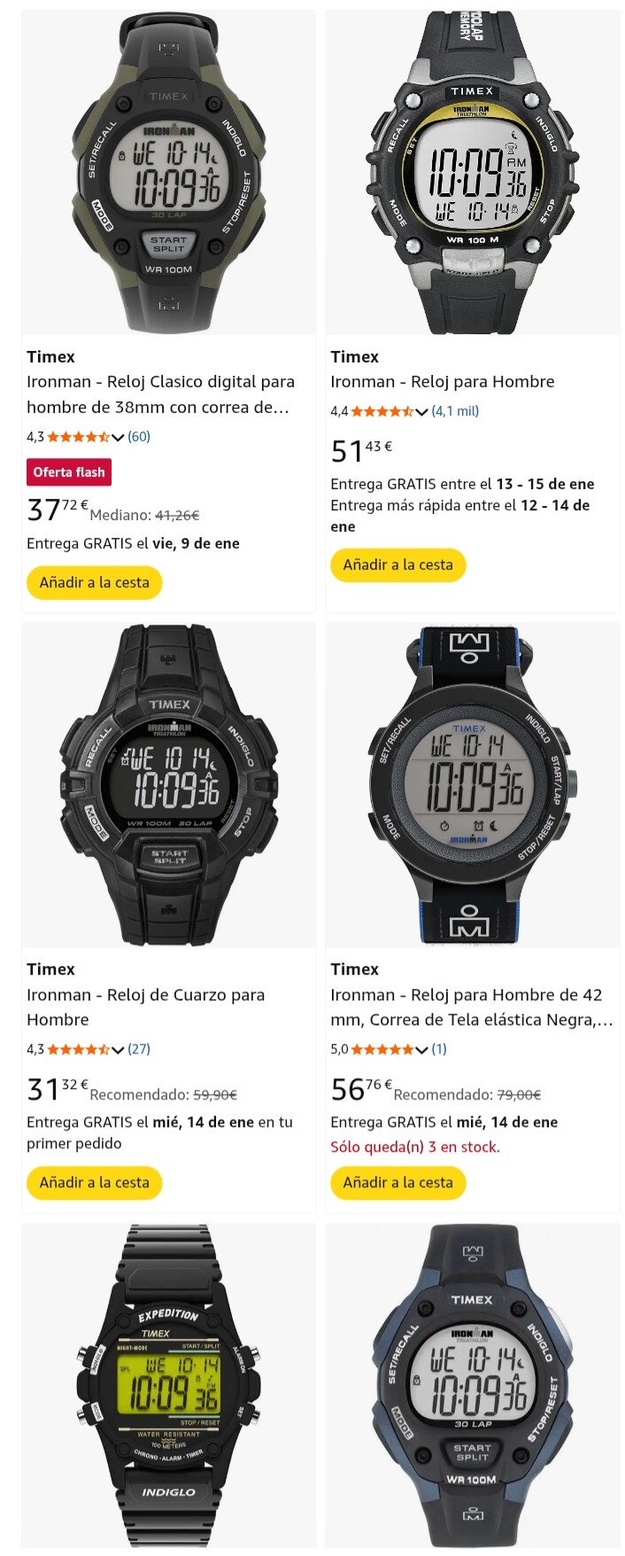Open the 'Correa de Tela elástica Negra' product title
The width and height of the screenshot is (625, 1556).
472,1008
